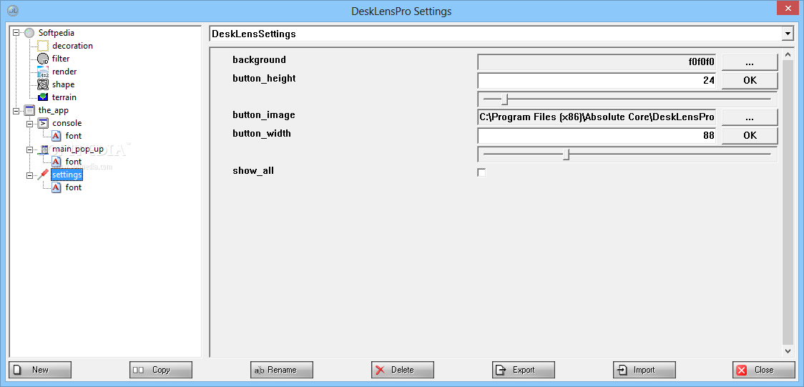This screenshot has height=387, width=804.
Task: Click the button_height value field
Action: pos(597,80)
